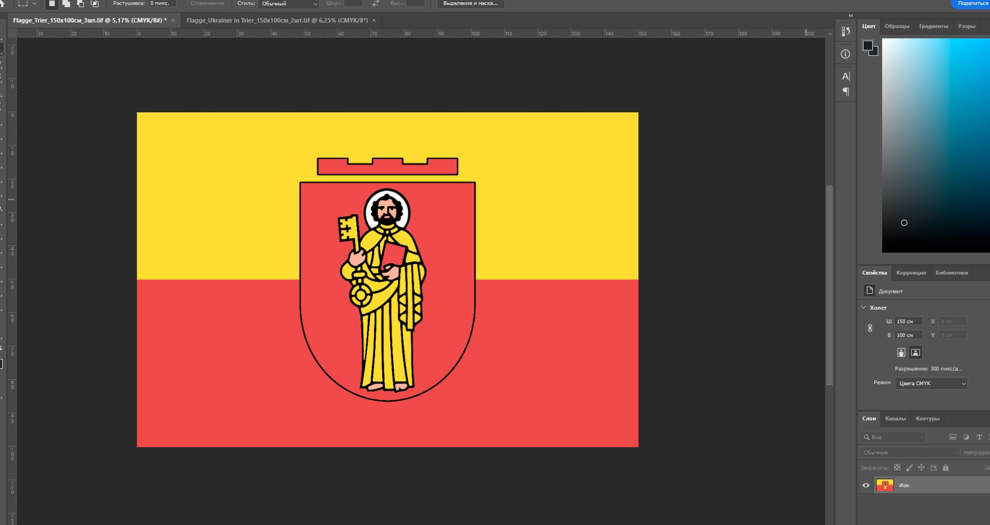Click the background color swatch
990x525 pixels.
875,53
